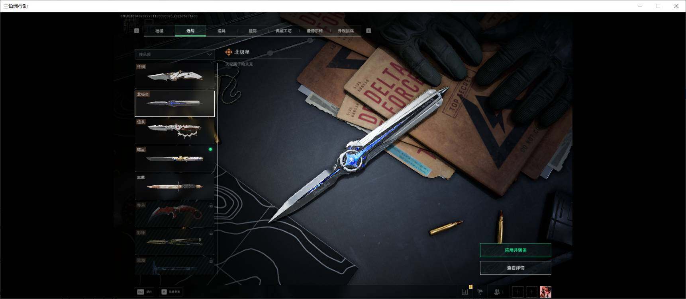
Task: Select the 怜悯 knife skin thumbnail
Action: [174, 76]
